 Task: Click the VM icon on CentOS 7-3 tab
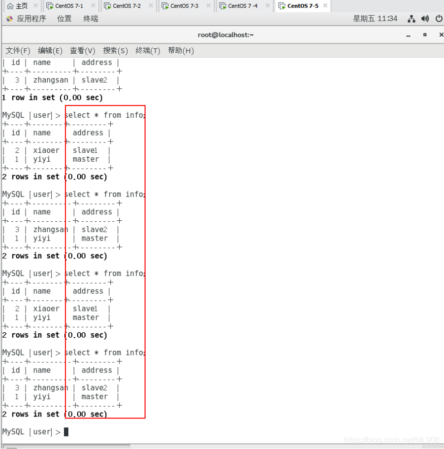[x=165, y=6]
